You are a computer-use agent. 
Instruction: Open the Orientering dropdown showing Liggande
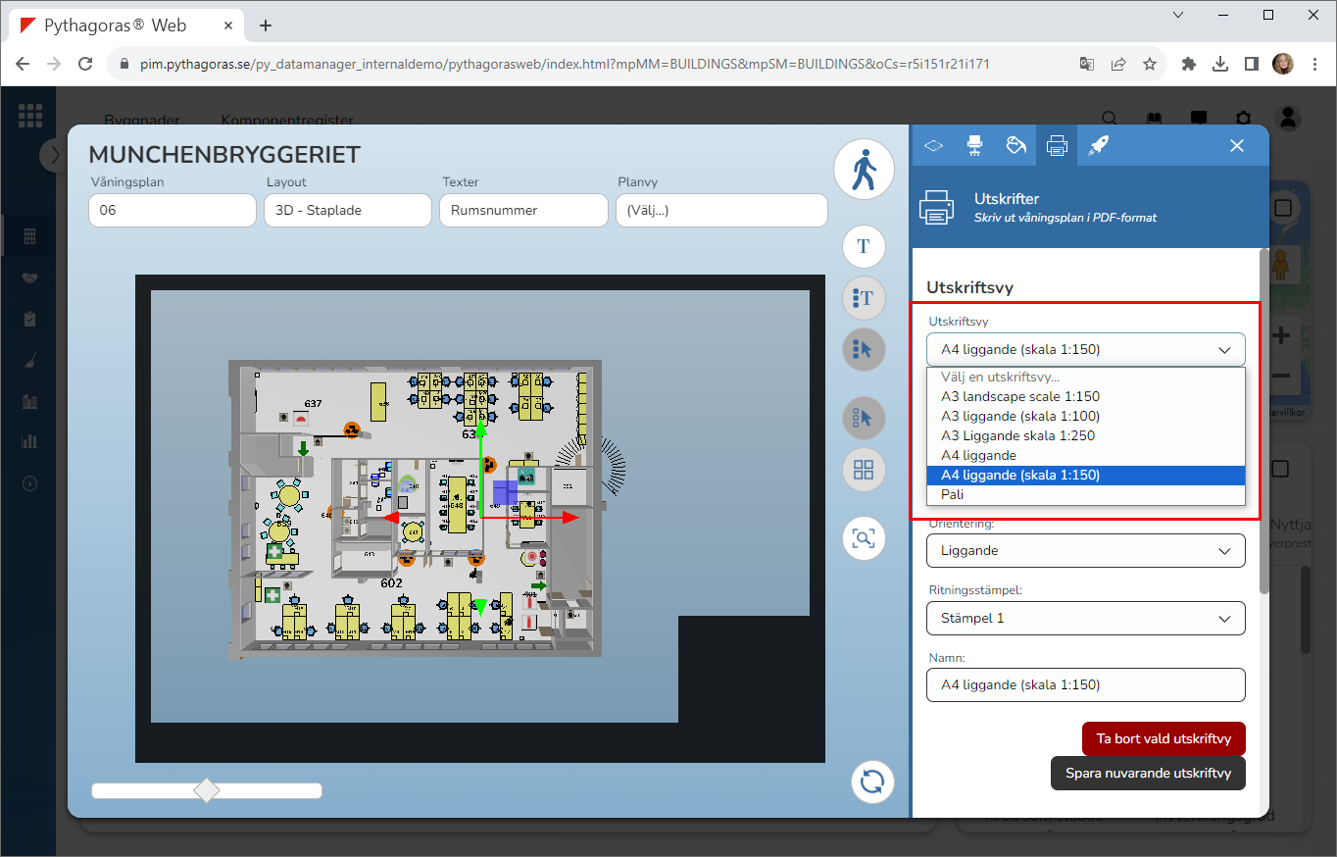pos(1085,551)
